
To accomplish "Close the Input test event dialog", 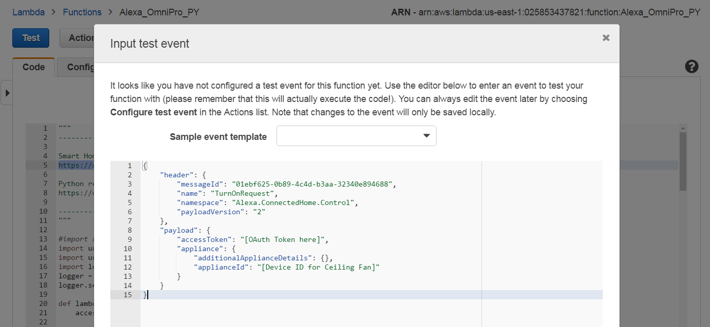I will (x=606, y=37).
